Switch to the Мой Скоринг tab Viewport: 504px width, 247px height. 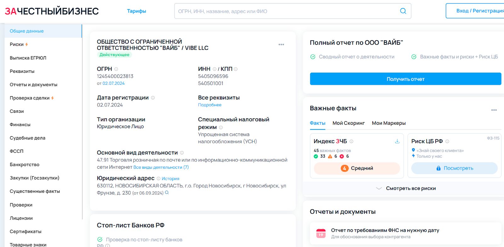click(x=348, y=123)
